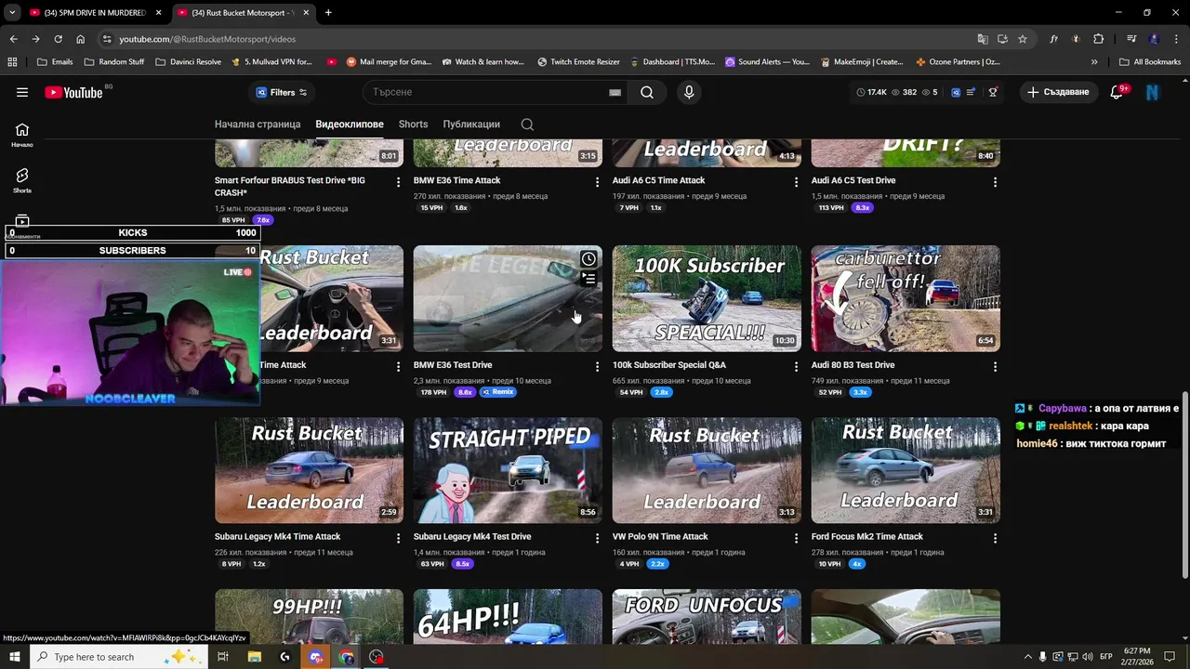
Task: Open options menu for Audi 80 B3 Test Drive
Action: 995,367
